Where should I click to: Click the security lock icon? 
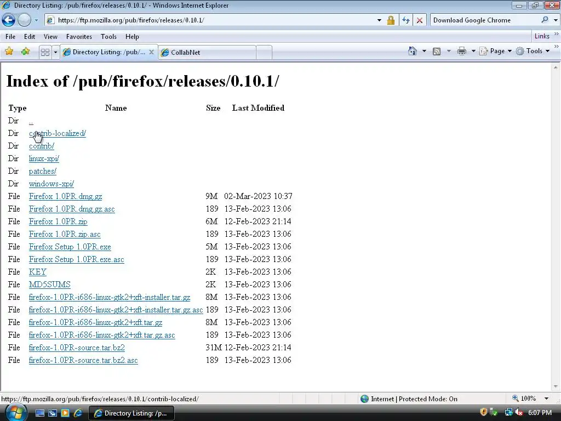pyautogui.click(x=391, y=20)
